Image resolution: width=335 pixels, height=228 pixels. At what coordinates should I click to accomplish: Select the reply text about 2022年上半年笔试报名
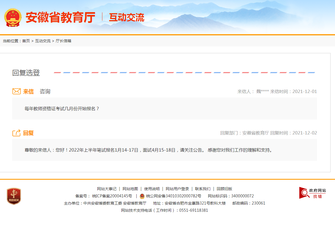(x=149, y=150)
